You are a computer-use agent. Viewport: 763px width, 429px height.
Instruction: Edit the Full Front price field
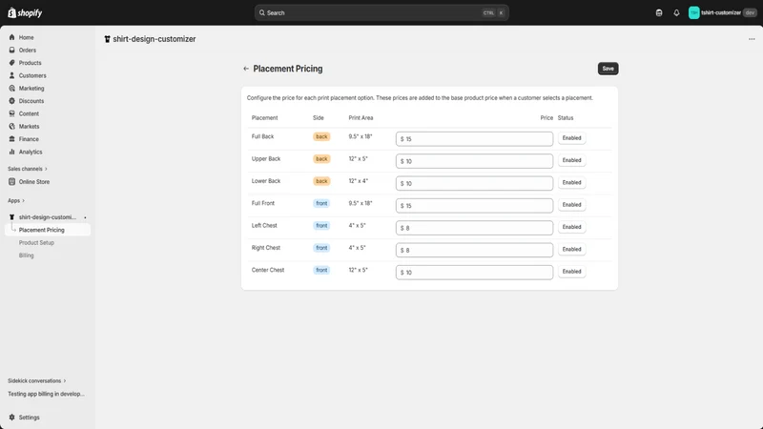(x=474, y=205)
